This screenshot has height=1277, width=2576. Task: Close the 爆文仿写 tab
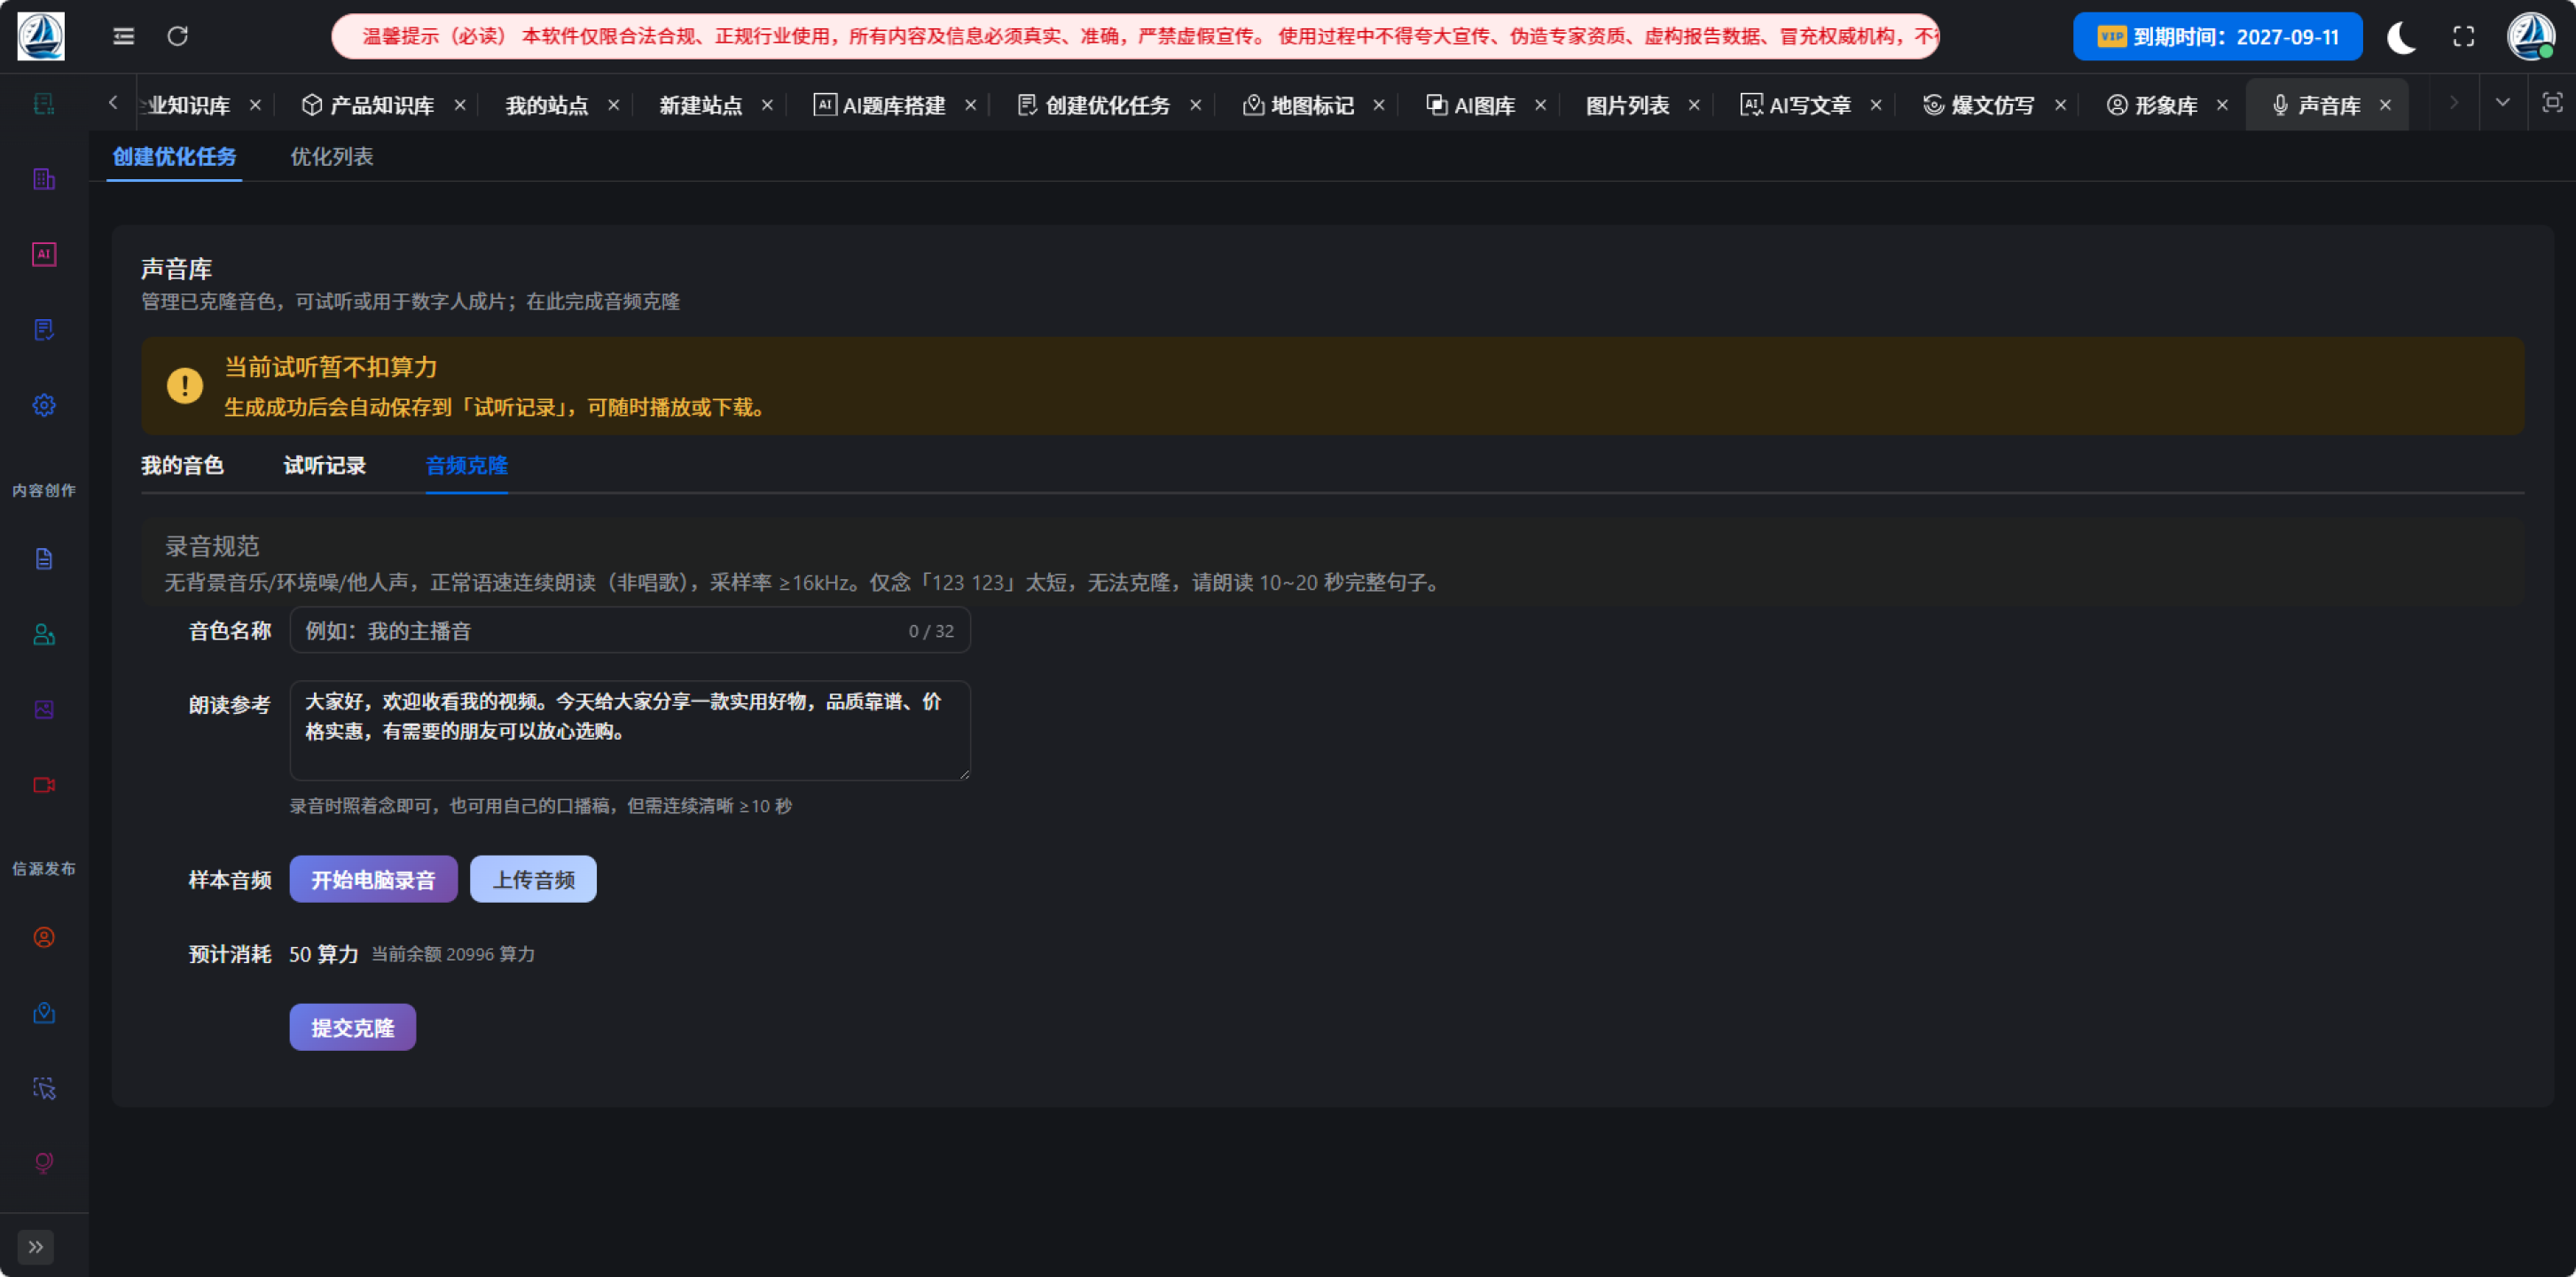tap(2060, 105)
